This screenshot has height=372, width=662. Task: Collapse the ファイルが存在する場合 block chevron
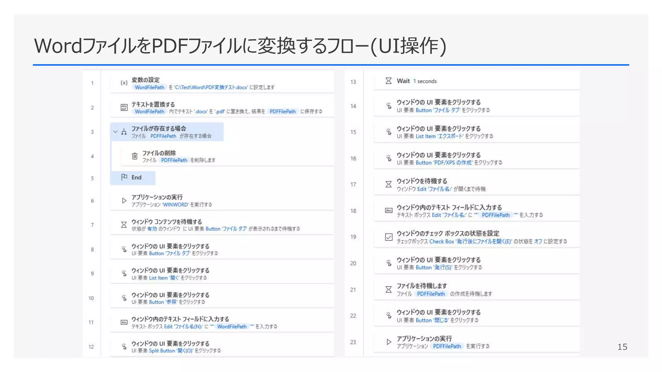pos(115,132)
